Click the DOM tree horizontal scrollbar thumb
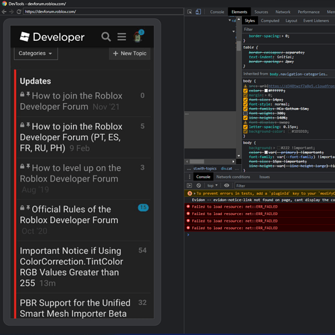 click(197, 161)
